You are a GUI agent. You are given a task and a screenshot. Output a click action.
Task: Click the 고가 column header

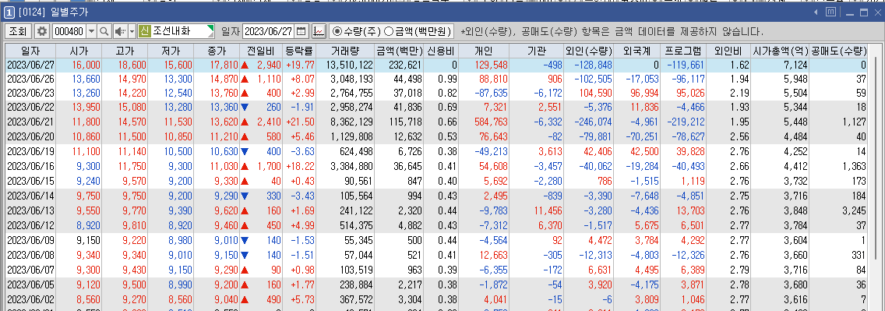tap(125, 50)
